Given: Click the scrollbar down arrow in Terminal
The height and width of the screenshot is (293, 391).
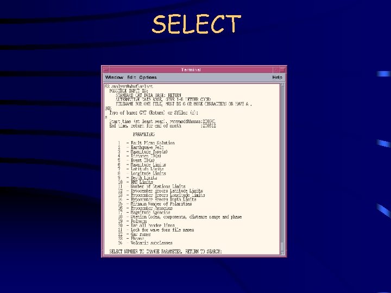Looking at the screenshot, I should 282,253.
